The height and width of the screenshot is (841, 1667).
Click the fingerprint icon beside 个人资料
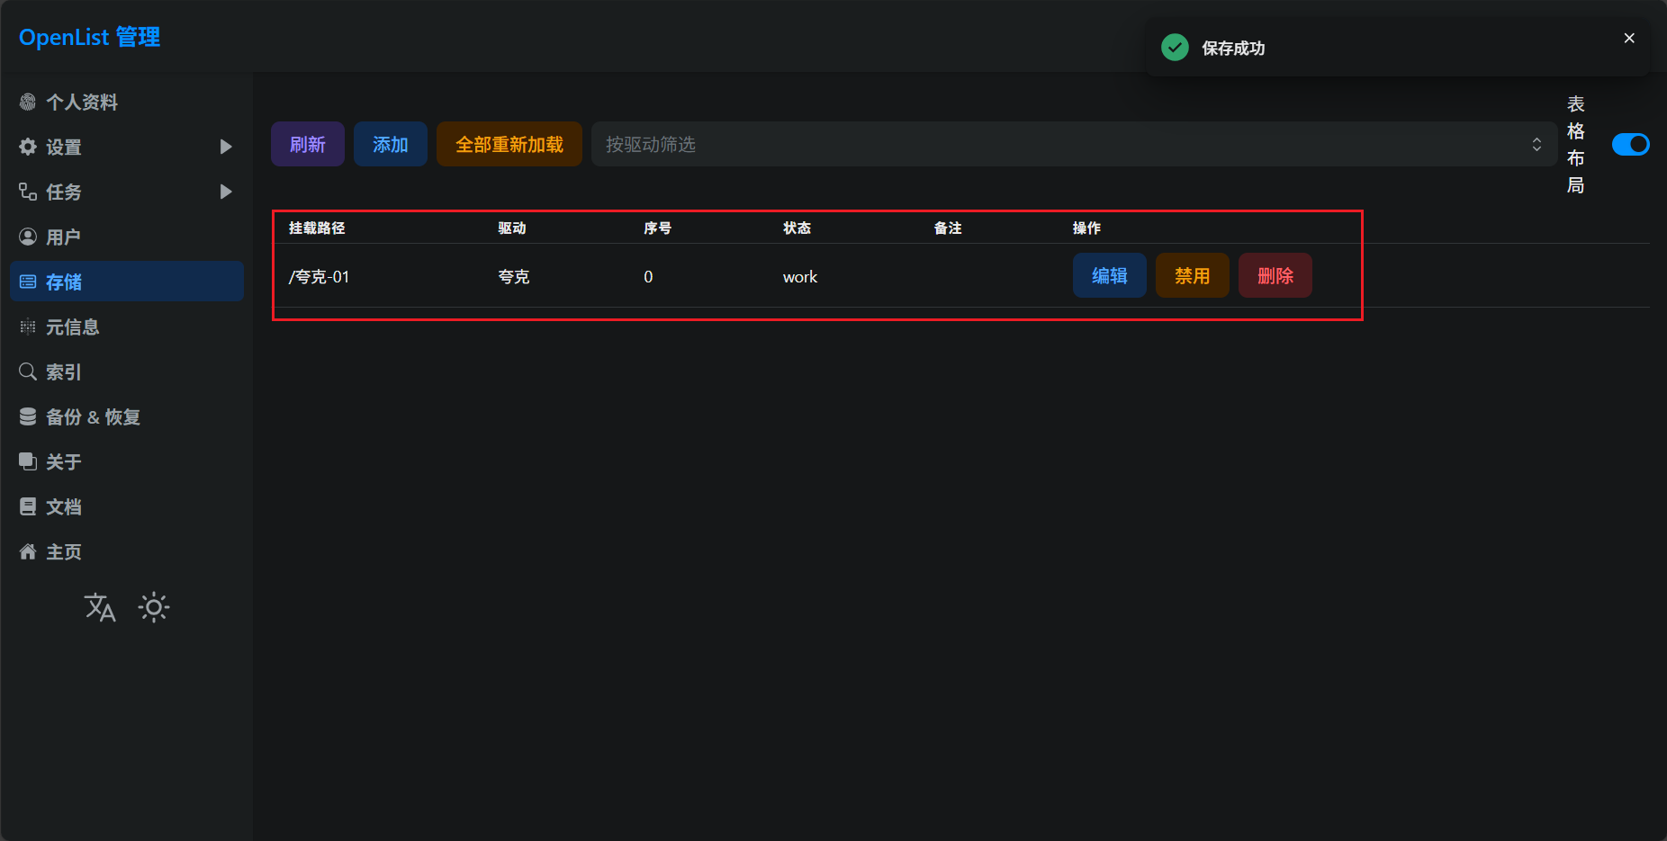click(x=28, y=103)
